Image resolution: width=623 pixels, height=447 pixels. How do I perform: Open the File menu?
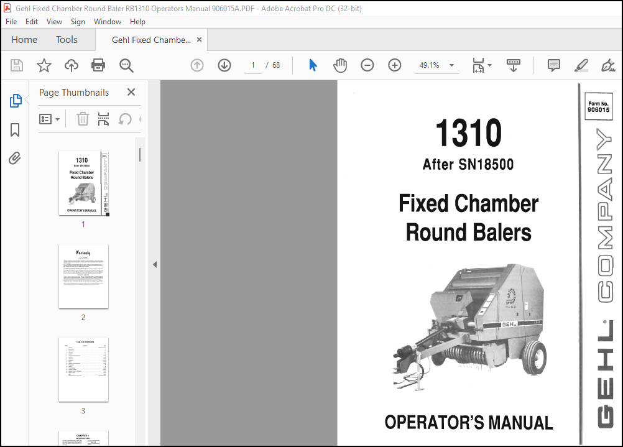coord(11,22)
